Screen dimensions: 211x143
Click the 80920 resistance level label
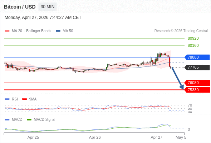pyautogui.click(x=193, y=38)
